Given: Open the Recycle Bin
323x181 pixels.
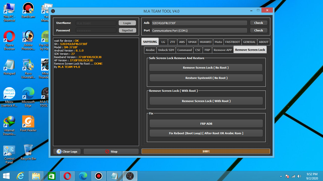Looking at the screenshot, I should point(28,150).
